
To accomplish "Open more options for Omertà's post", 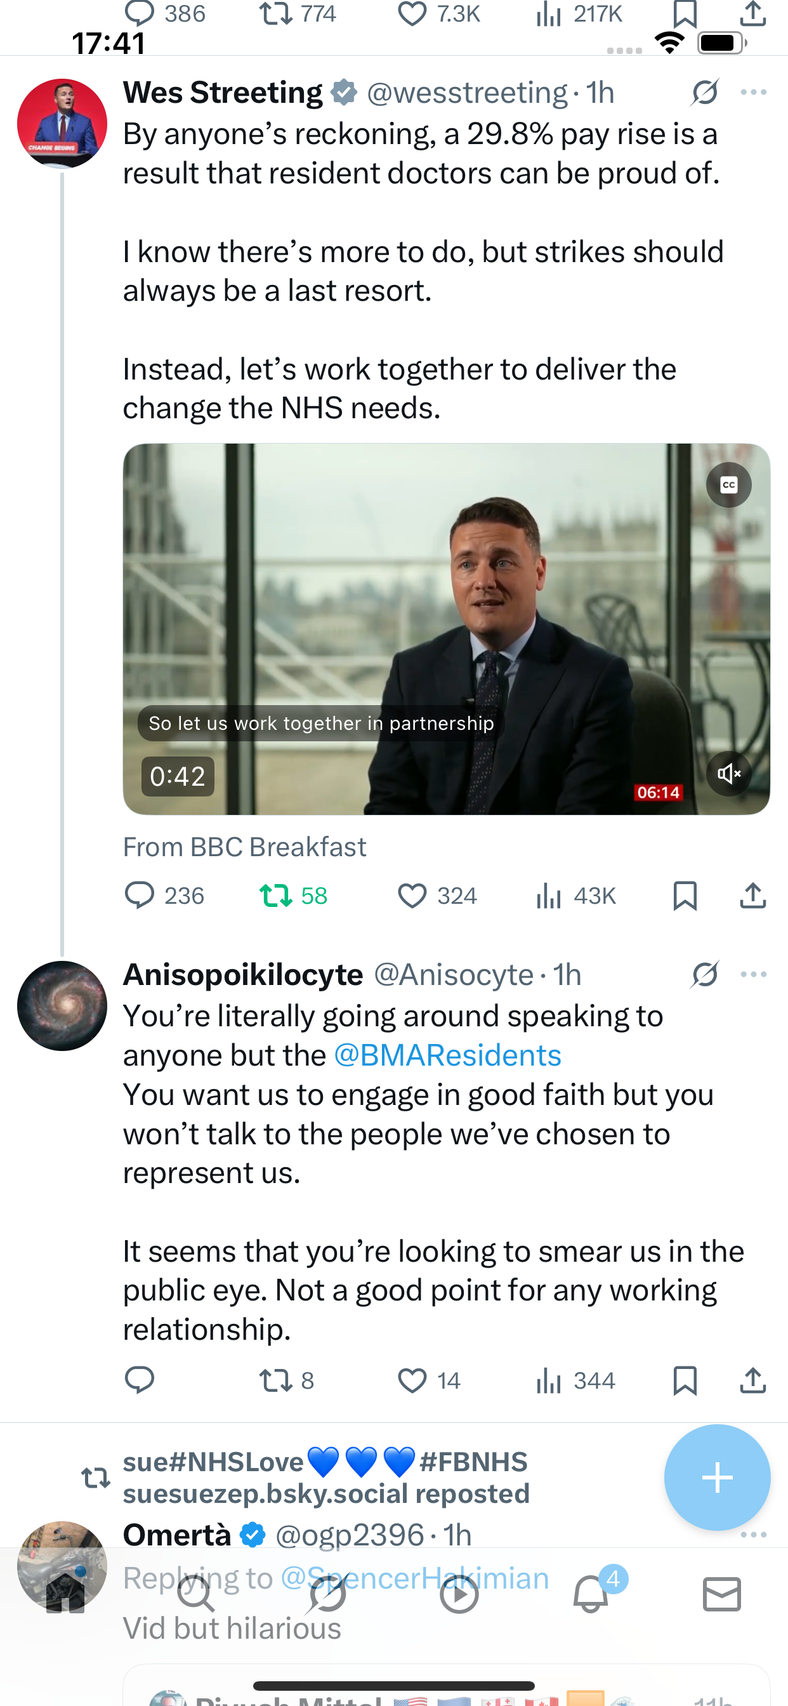I will pyautogui.click(x=754, y=1535).
